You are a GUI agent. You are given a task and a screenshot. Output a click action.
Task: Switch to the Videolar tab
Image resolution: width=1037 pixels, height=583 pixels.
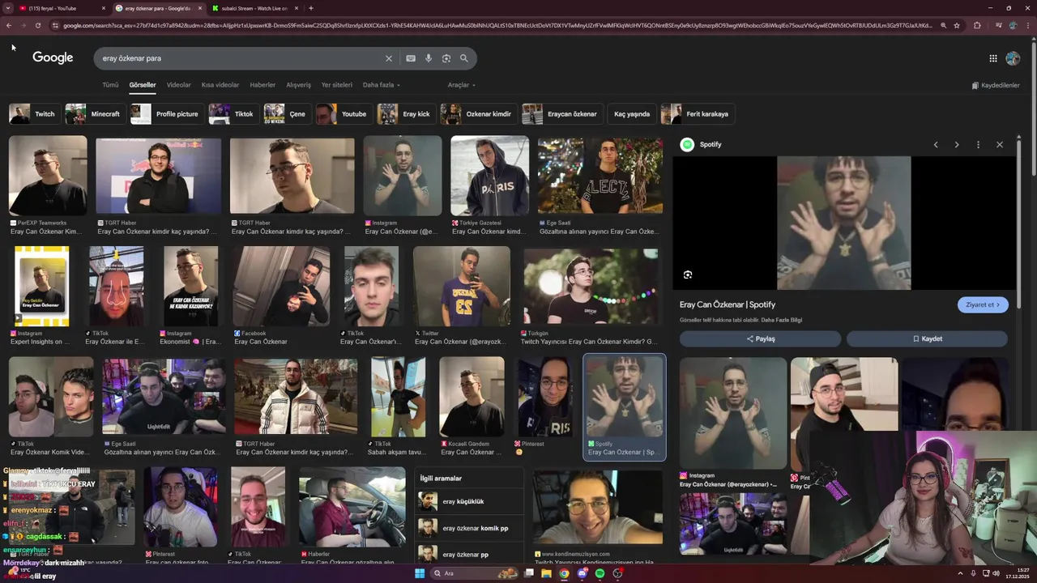[178, 85]
